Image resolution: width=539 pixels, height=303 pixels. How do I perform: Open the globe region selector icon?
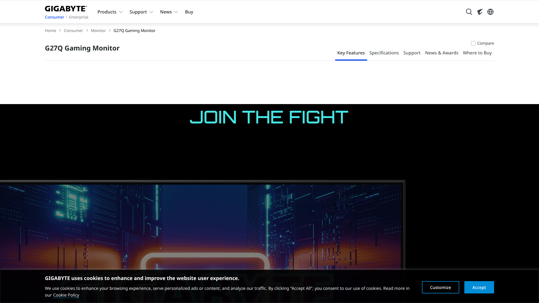pyautogui.click(x=490, y=12)
